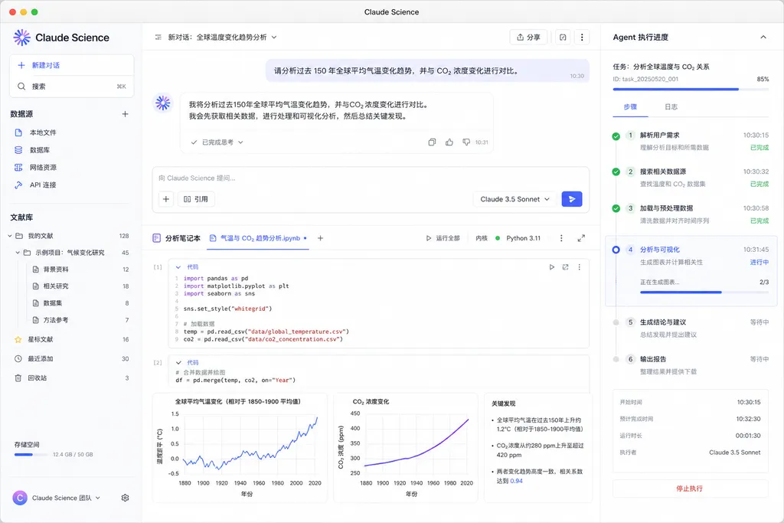784x523 pixels.
Task: Click 运行全部 to run all cells
Action: (x=443, y=238)
